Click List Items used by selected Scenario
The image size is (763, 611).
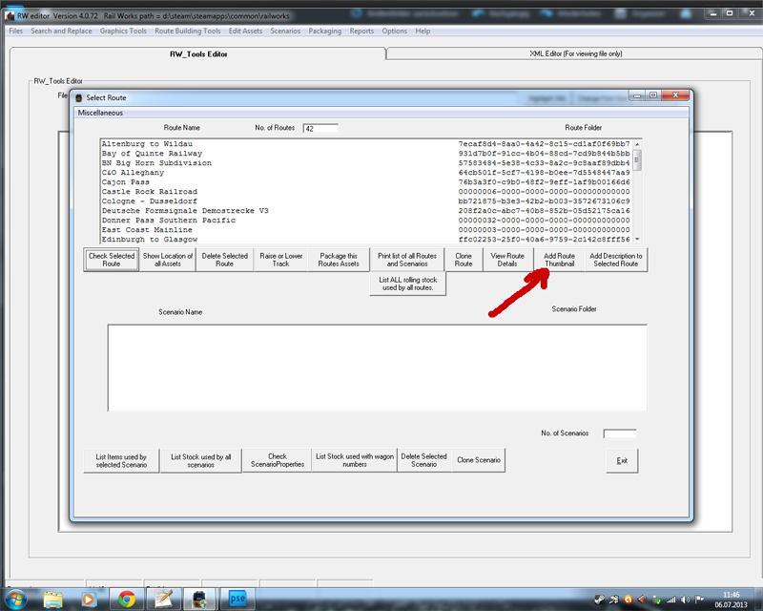(121, 461)
